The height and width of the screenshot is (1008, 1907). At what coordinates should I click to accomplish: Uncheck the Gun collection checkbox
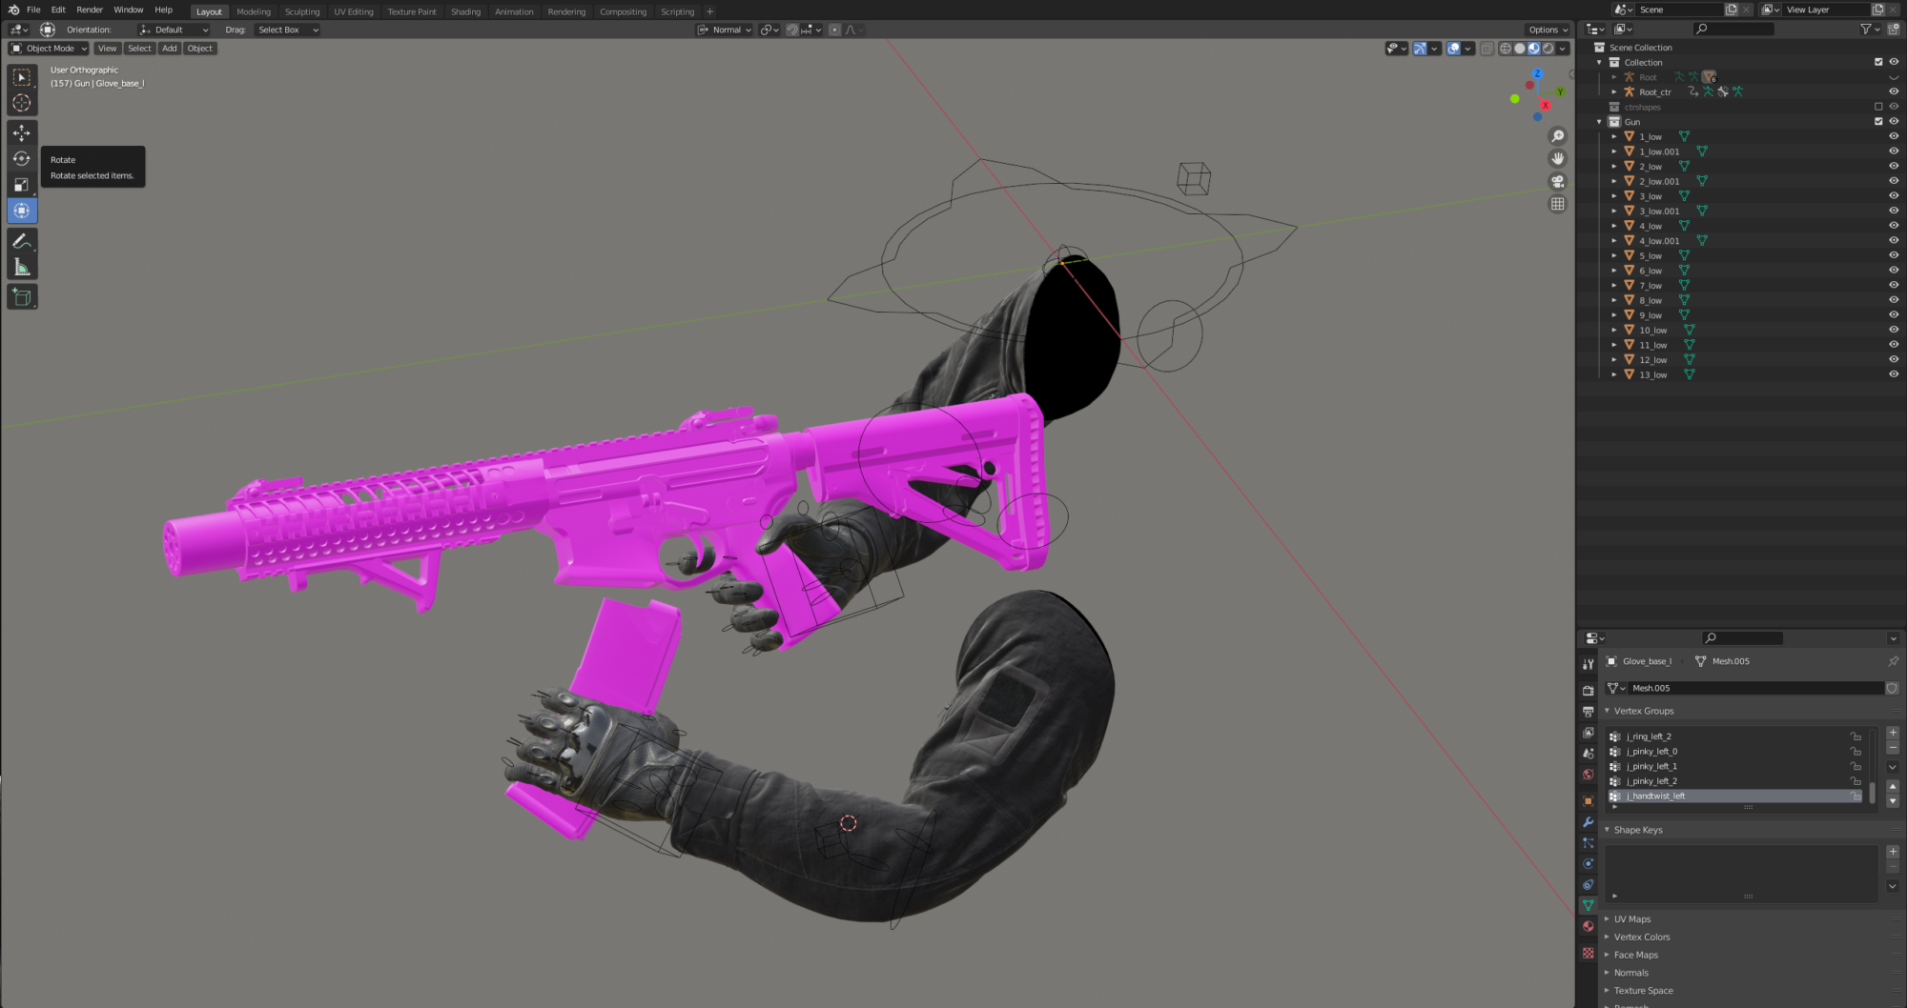point(1878,121)
